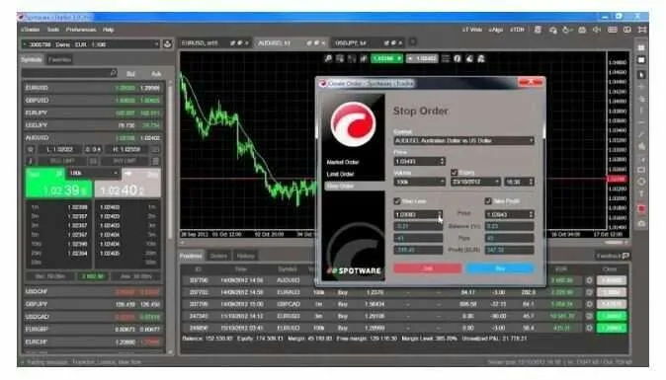Image resolution: width=666 pixels, height=380 pixels.
Task: Click gear icon on first position row
Action: coord(589,280)
